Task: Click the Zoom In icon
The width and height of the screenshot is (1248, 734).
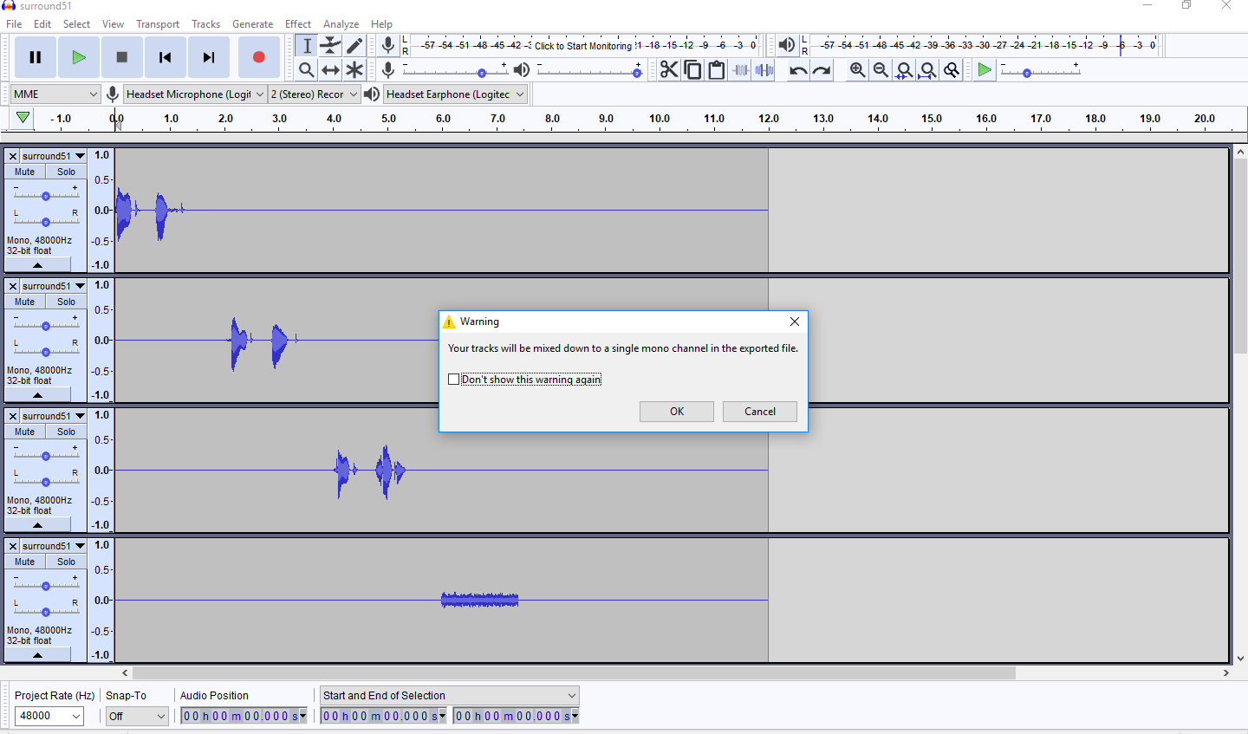Action: (857, 70)
